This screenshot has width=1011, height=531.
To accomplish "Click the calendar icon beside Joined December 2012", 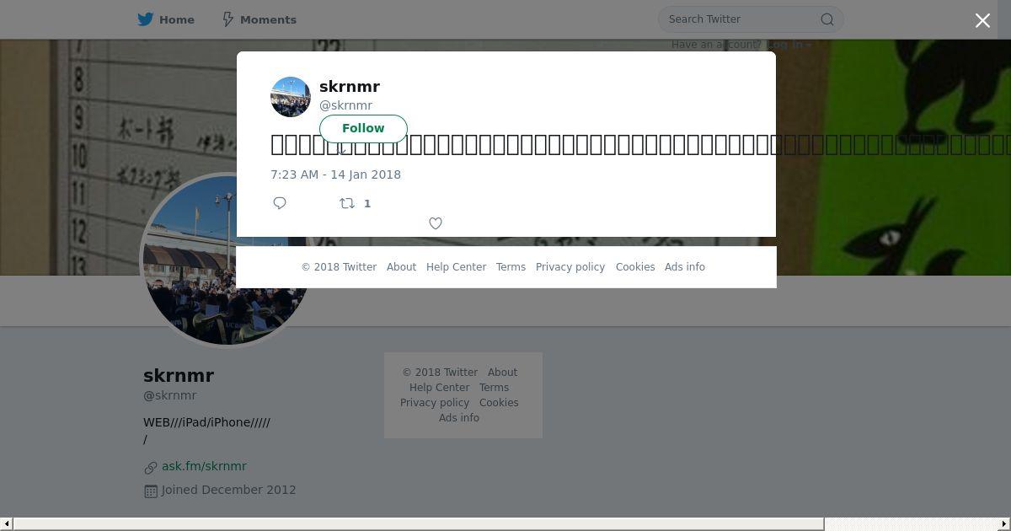I will [151, 491].
